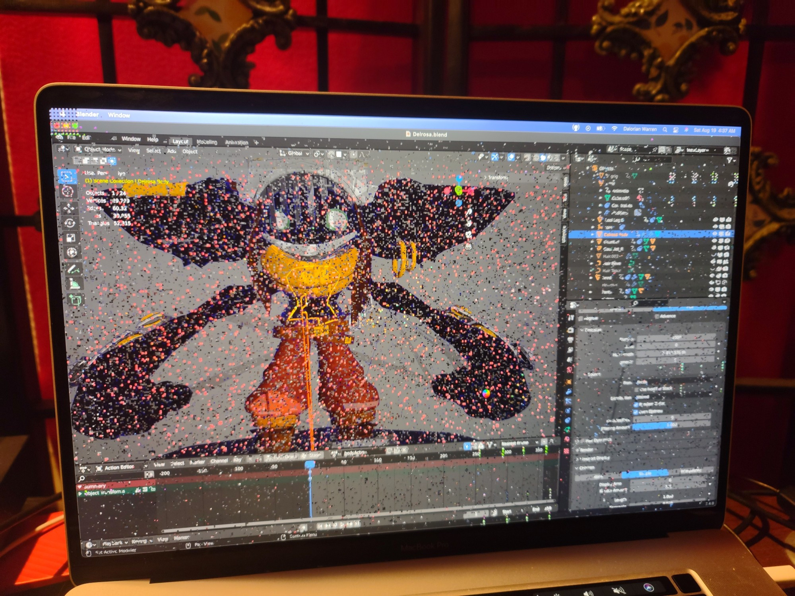Click the blue playhead frame marker
795x596 pixels.
[310, 465]
